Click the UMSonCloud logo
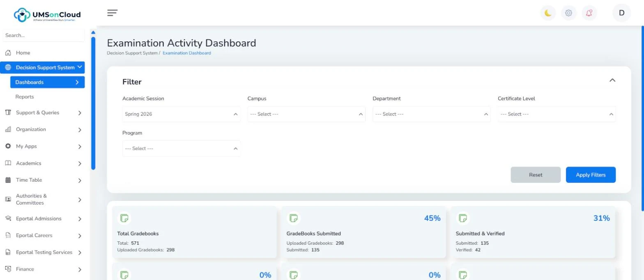 (47, 15)
